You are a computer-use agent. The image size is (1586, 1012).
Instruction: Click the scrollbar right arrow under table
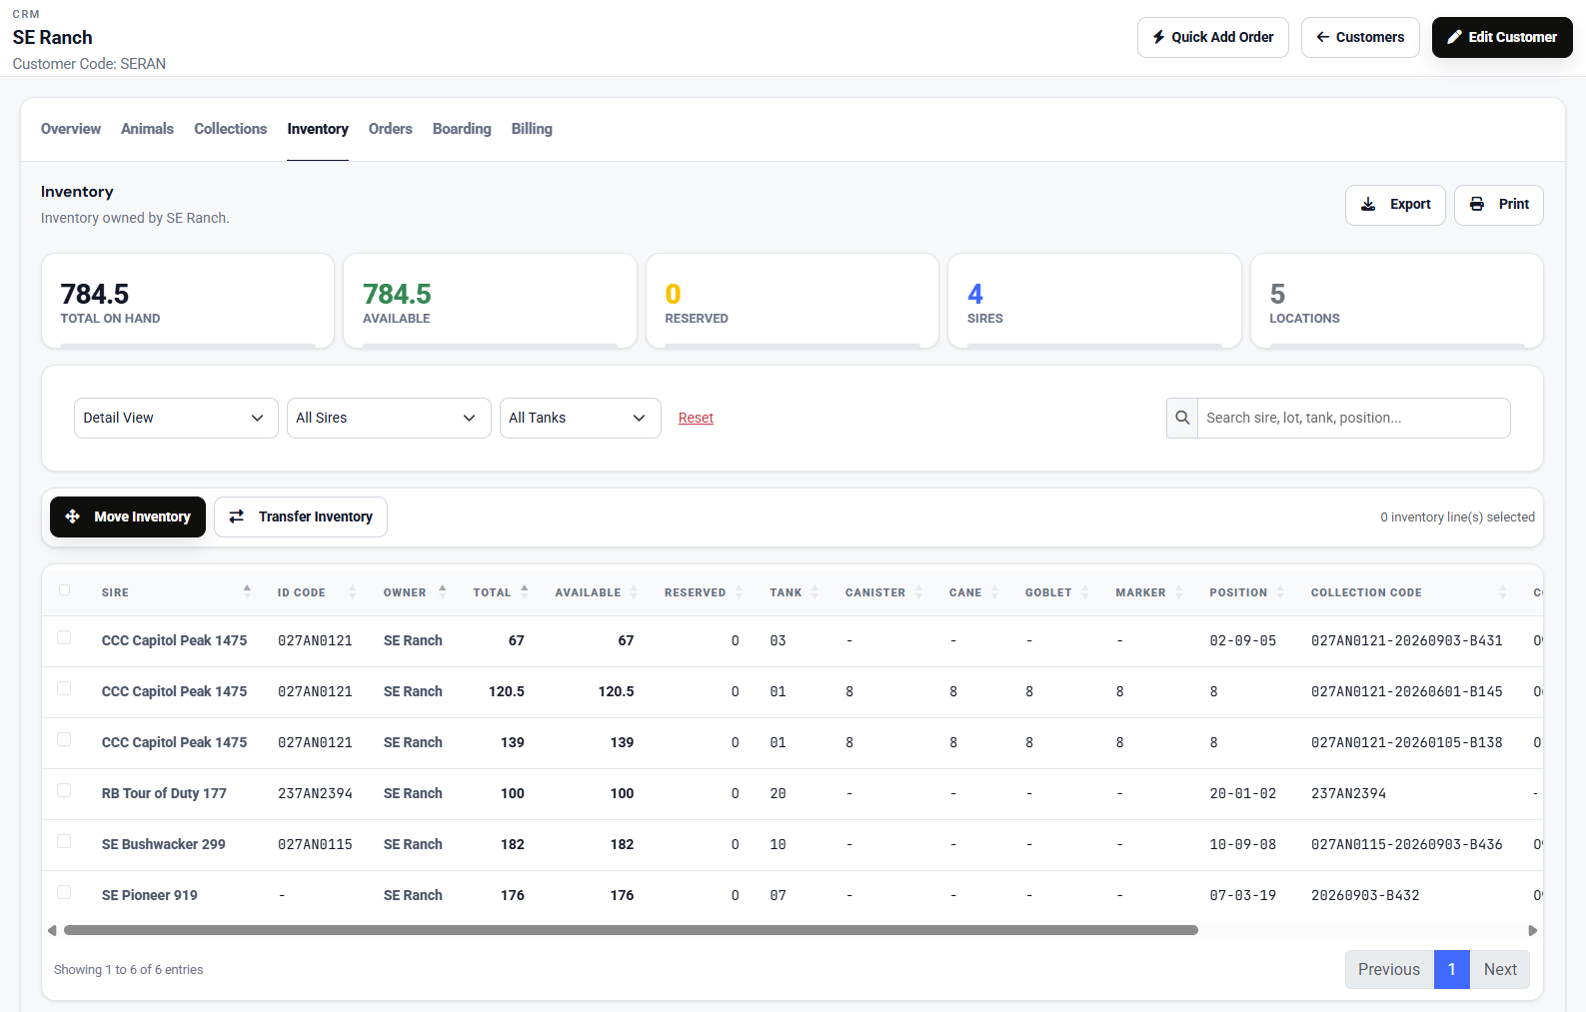1533,930
